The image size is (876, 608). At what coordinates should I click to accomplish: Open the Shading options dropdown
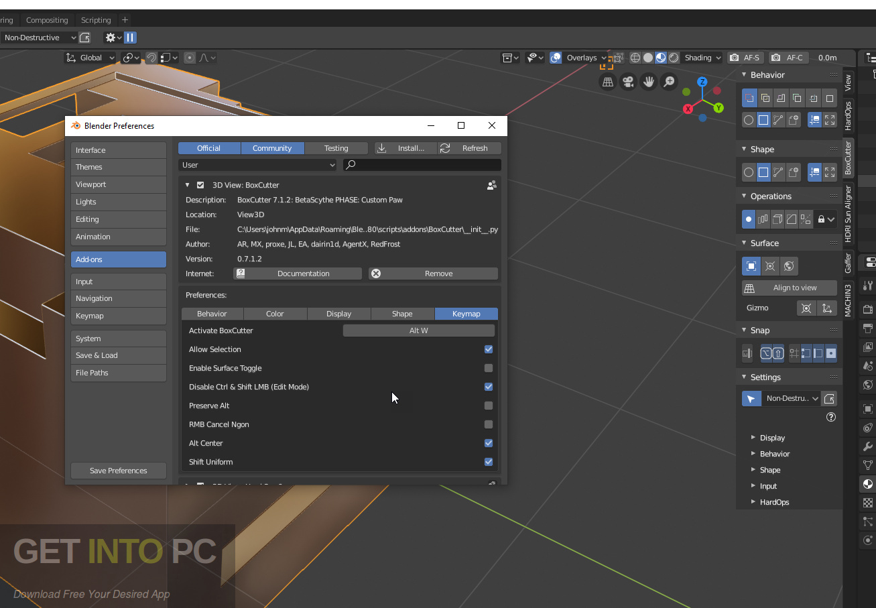[702, 58]
